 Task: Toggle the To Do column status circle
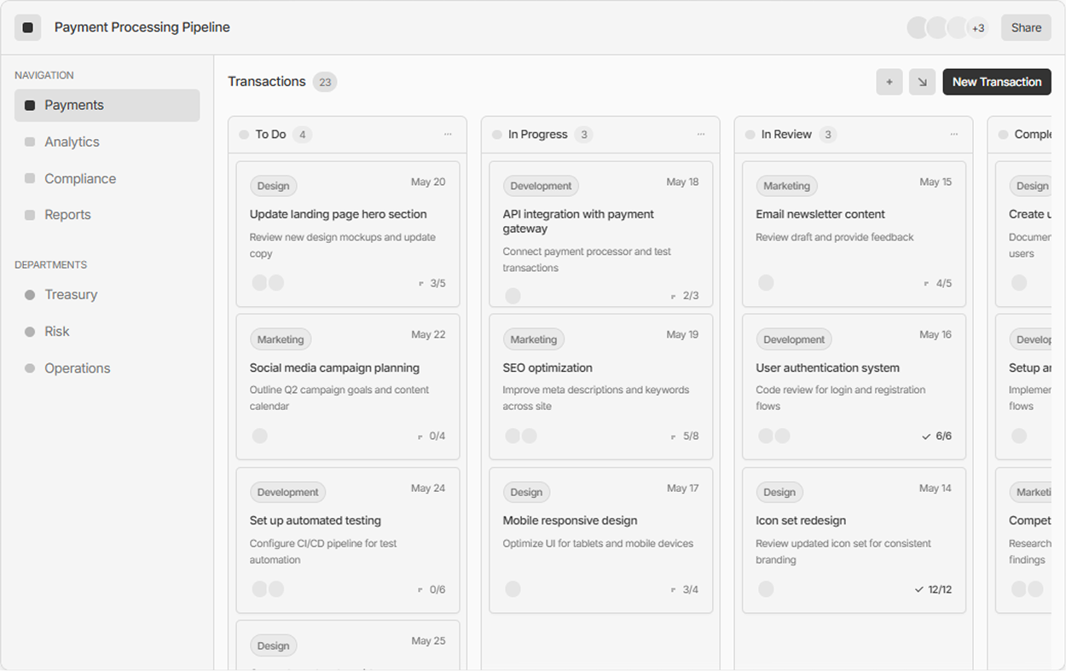[x=244, y=135]
